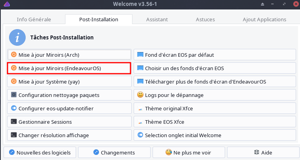Viewport: 300px width, 160px height.
Task: Switch to the Info Générale tab
Action: tap(34, 19)
